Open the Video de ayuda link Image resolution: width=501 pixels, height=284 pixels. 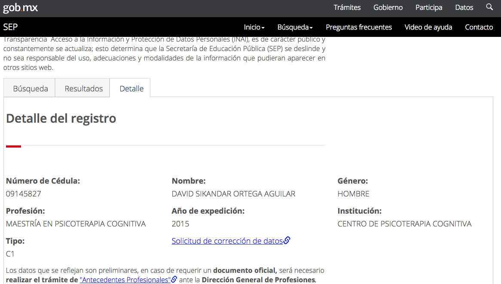click(428, 27)
